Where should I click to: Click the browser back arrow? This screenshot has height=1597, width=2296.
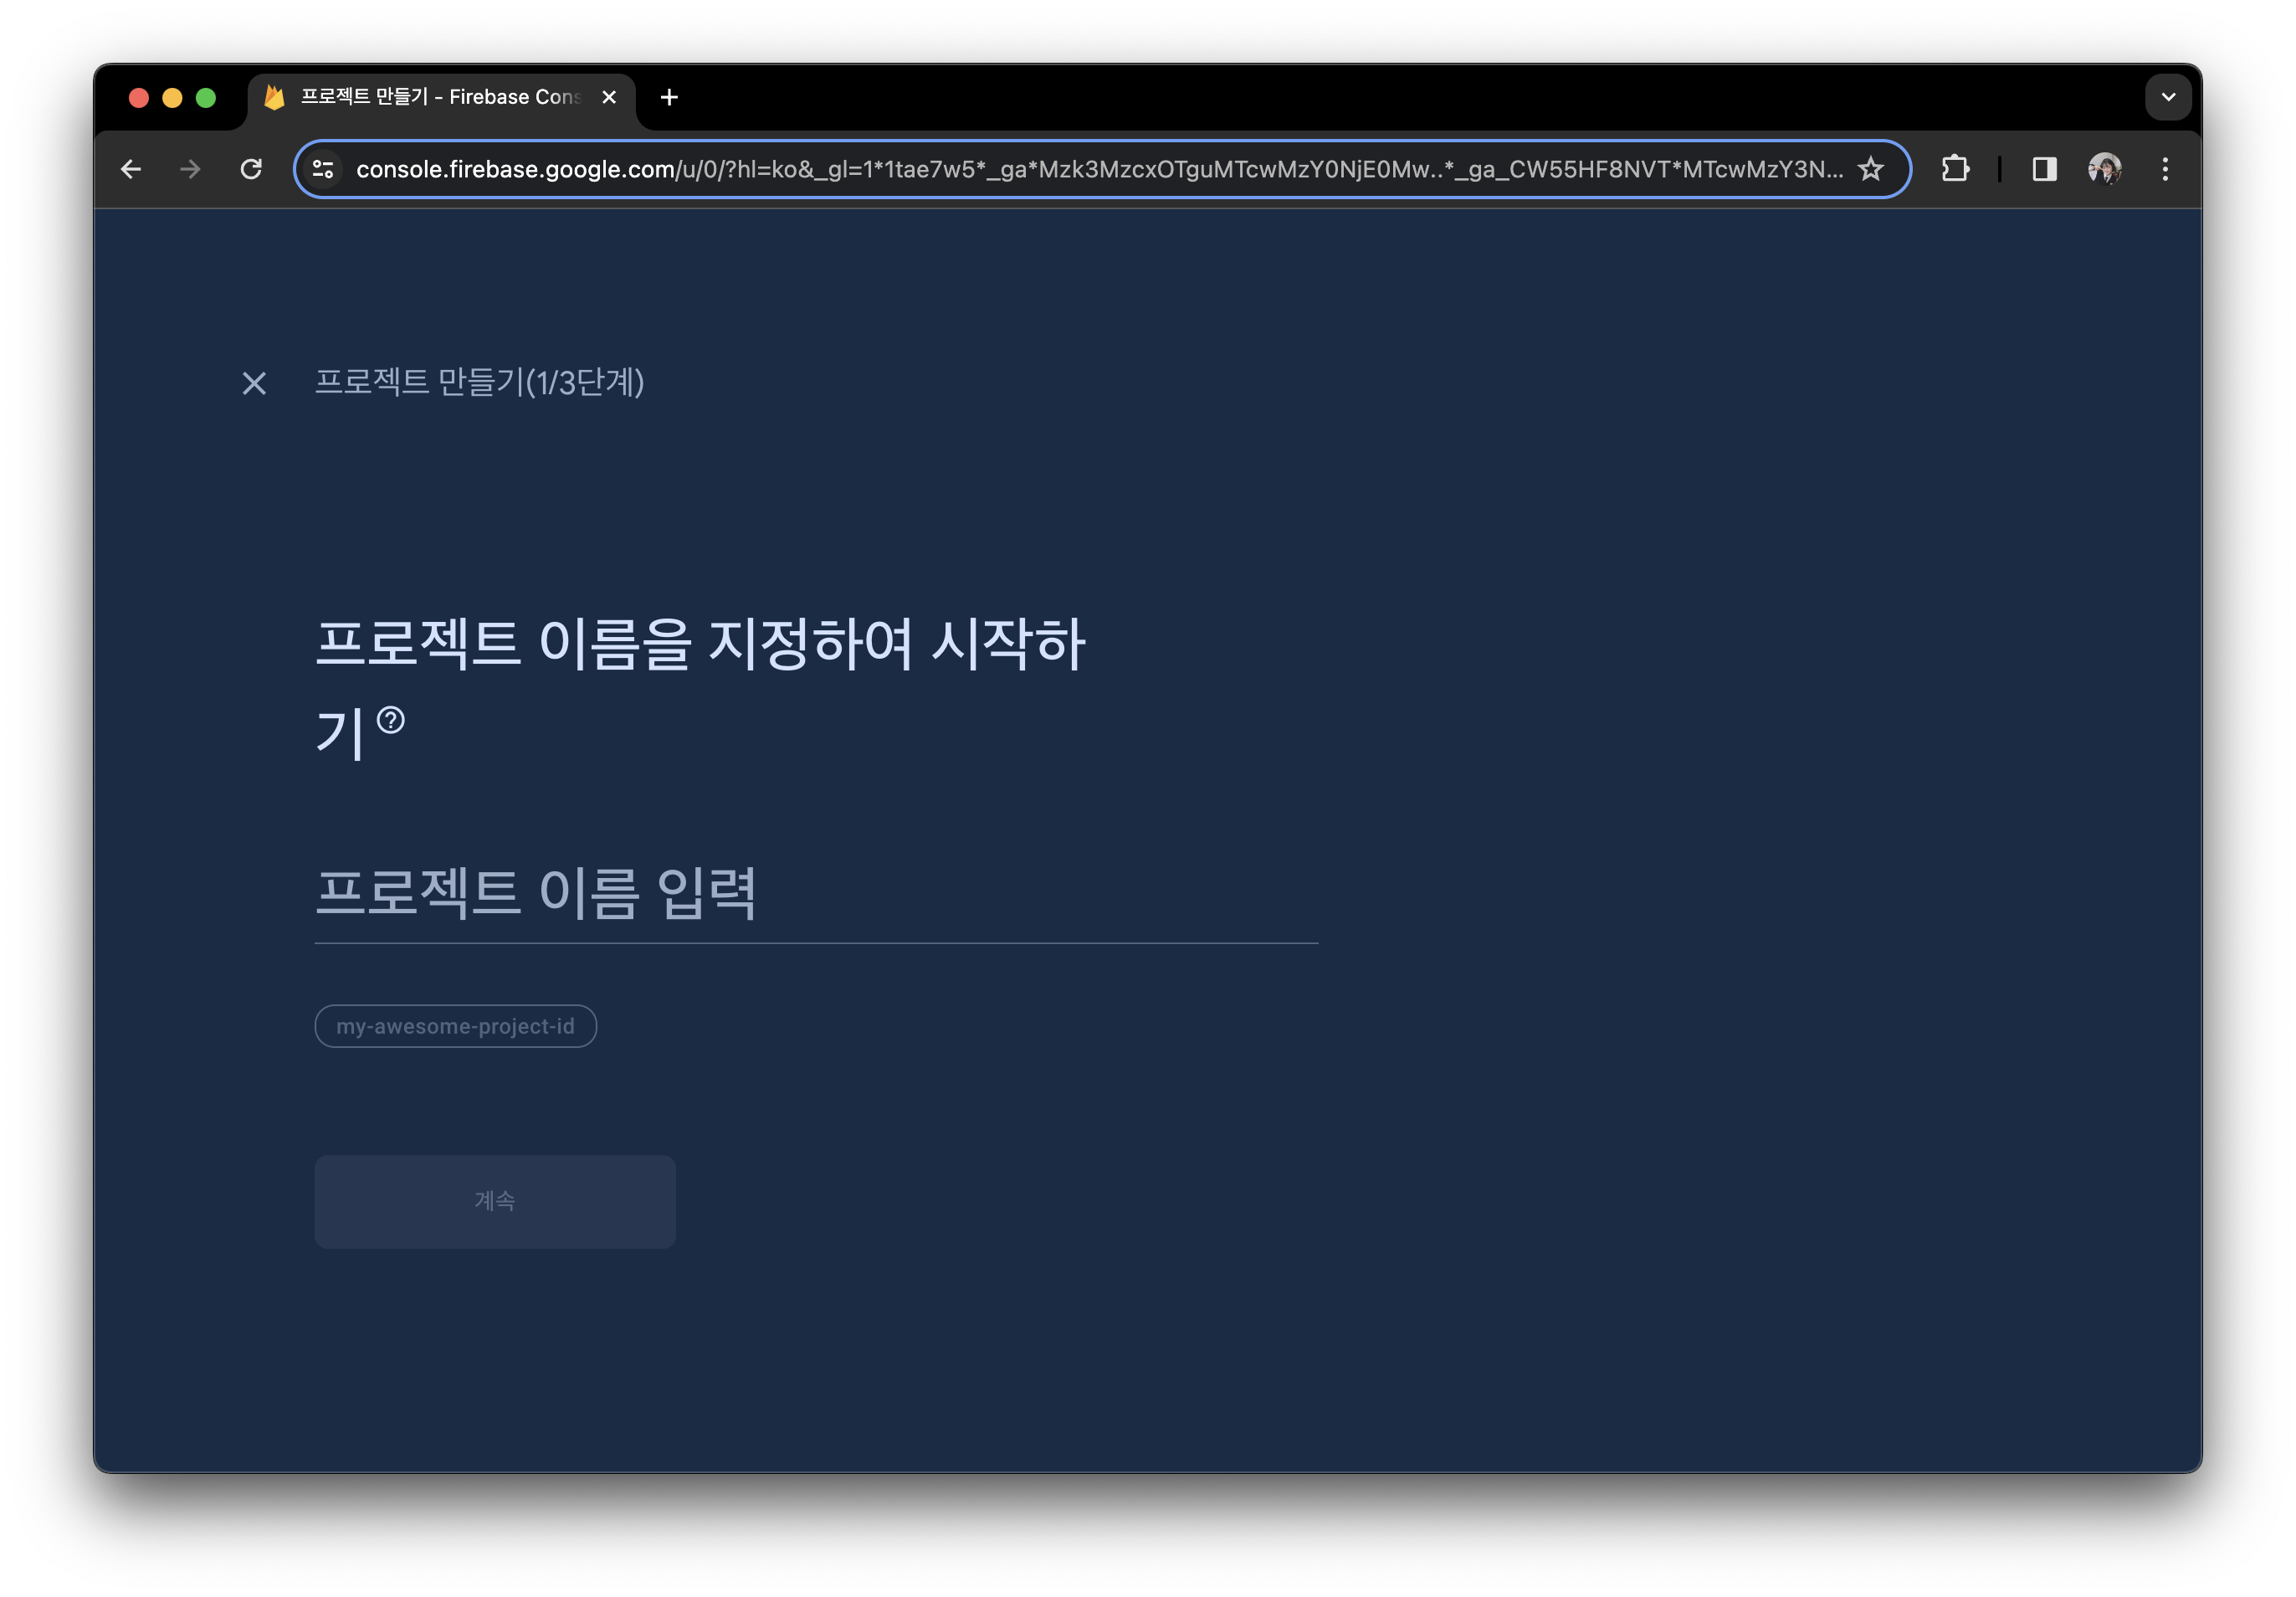(131, 169)
